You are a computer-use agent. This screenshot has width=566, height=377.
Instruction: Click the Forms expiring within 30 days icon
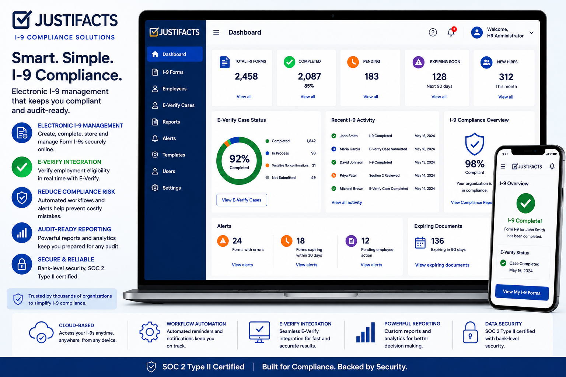click(x=286, y=241)
